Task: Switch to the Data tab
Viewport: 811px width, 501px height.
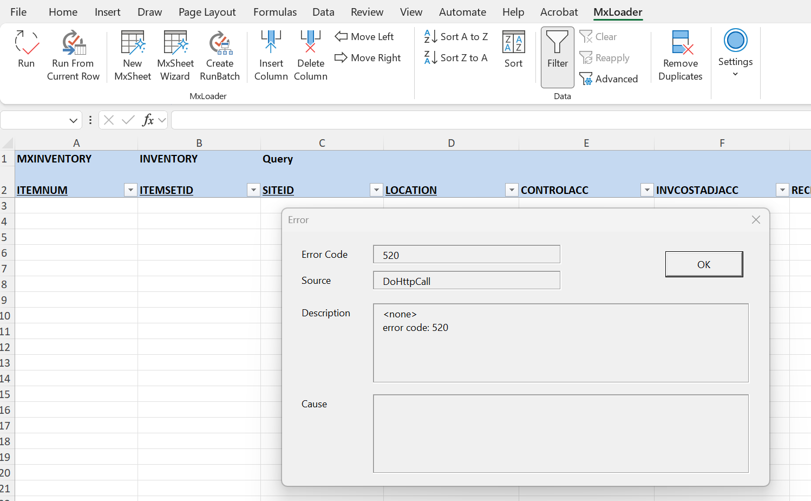Action: (x=323, y=12)
